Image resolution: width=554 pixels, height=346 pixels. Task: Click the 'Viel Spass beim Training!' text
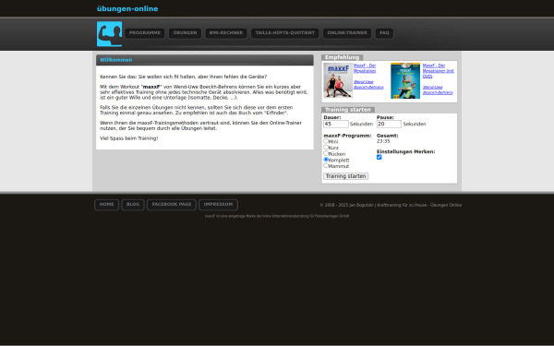(129, 138)
